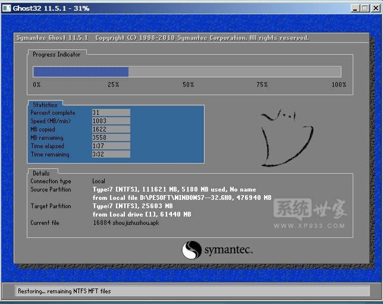Click the MB remaining value box
The image size is (383, 304).
tap(111, 137)
